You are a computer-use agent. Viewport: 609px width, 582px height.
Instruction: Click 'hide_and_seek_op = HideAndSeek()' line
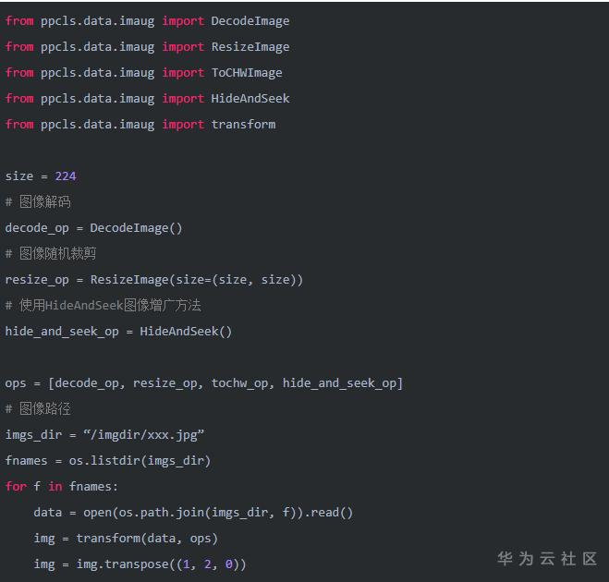coord(118,332)
